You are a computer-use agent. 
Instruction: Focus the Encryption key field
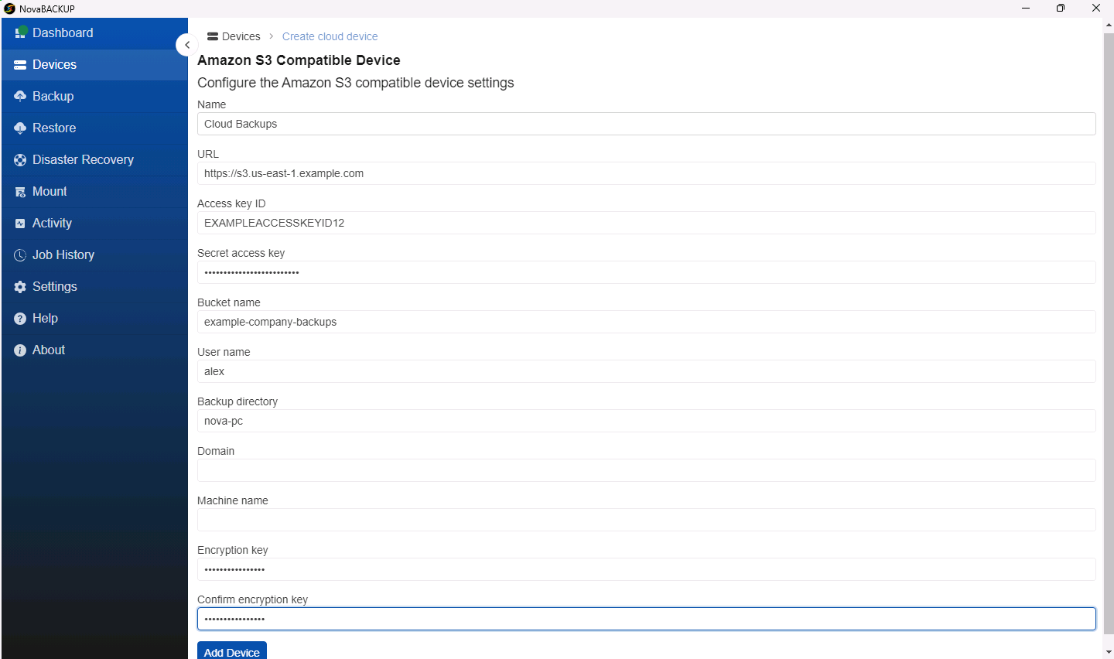point(647,569)
